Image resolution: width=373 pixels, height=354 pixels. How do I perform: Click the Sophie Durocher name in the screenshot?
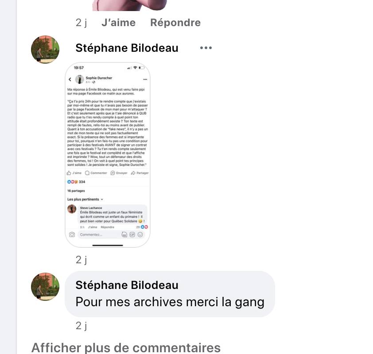click(99, 78)
